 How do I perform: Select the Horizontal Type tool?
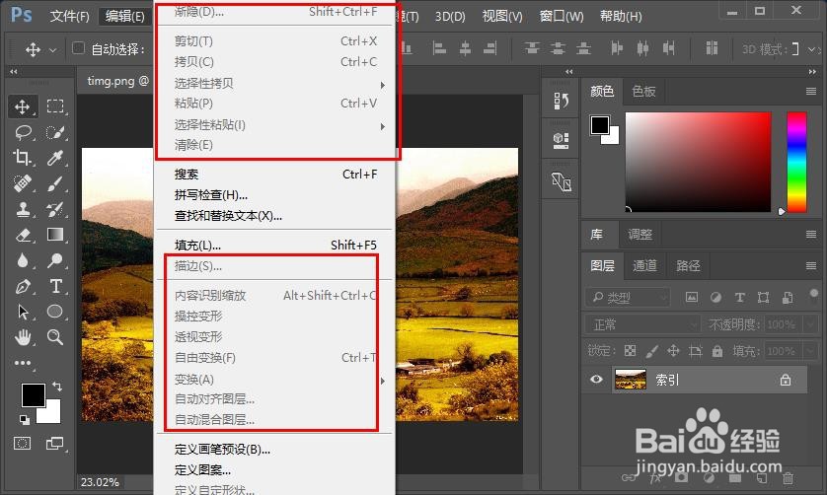[55, 286]
